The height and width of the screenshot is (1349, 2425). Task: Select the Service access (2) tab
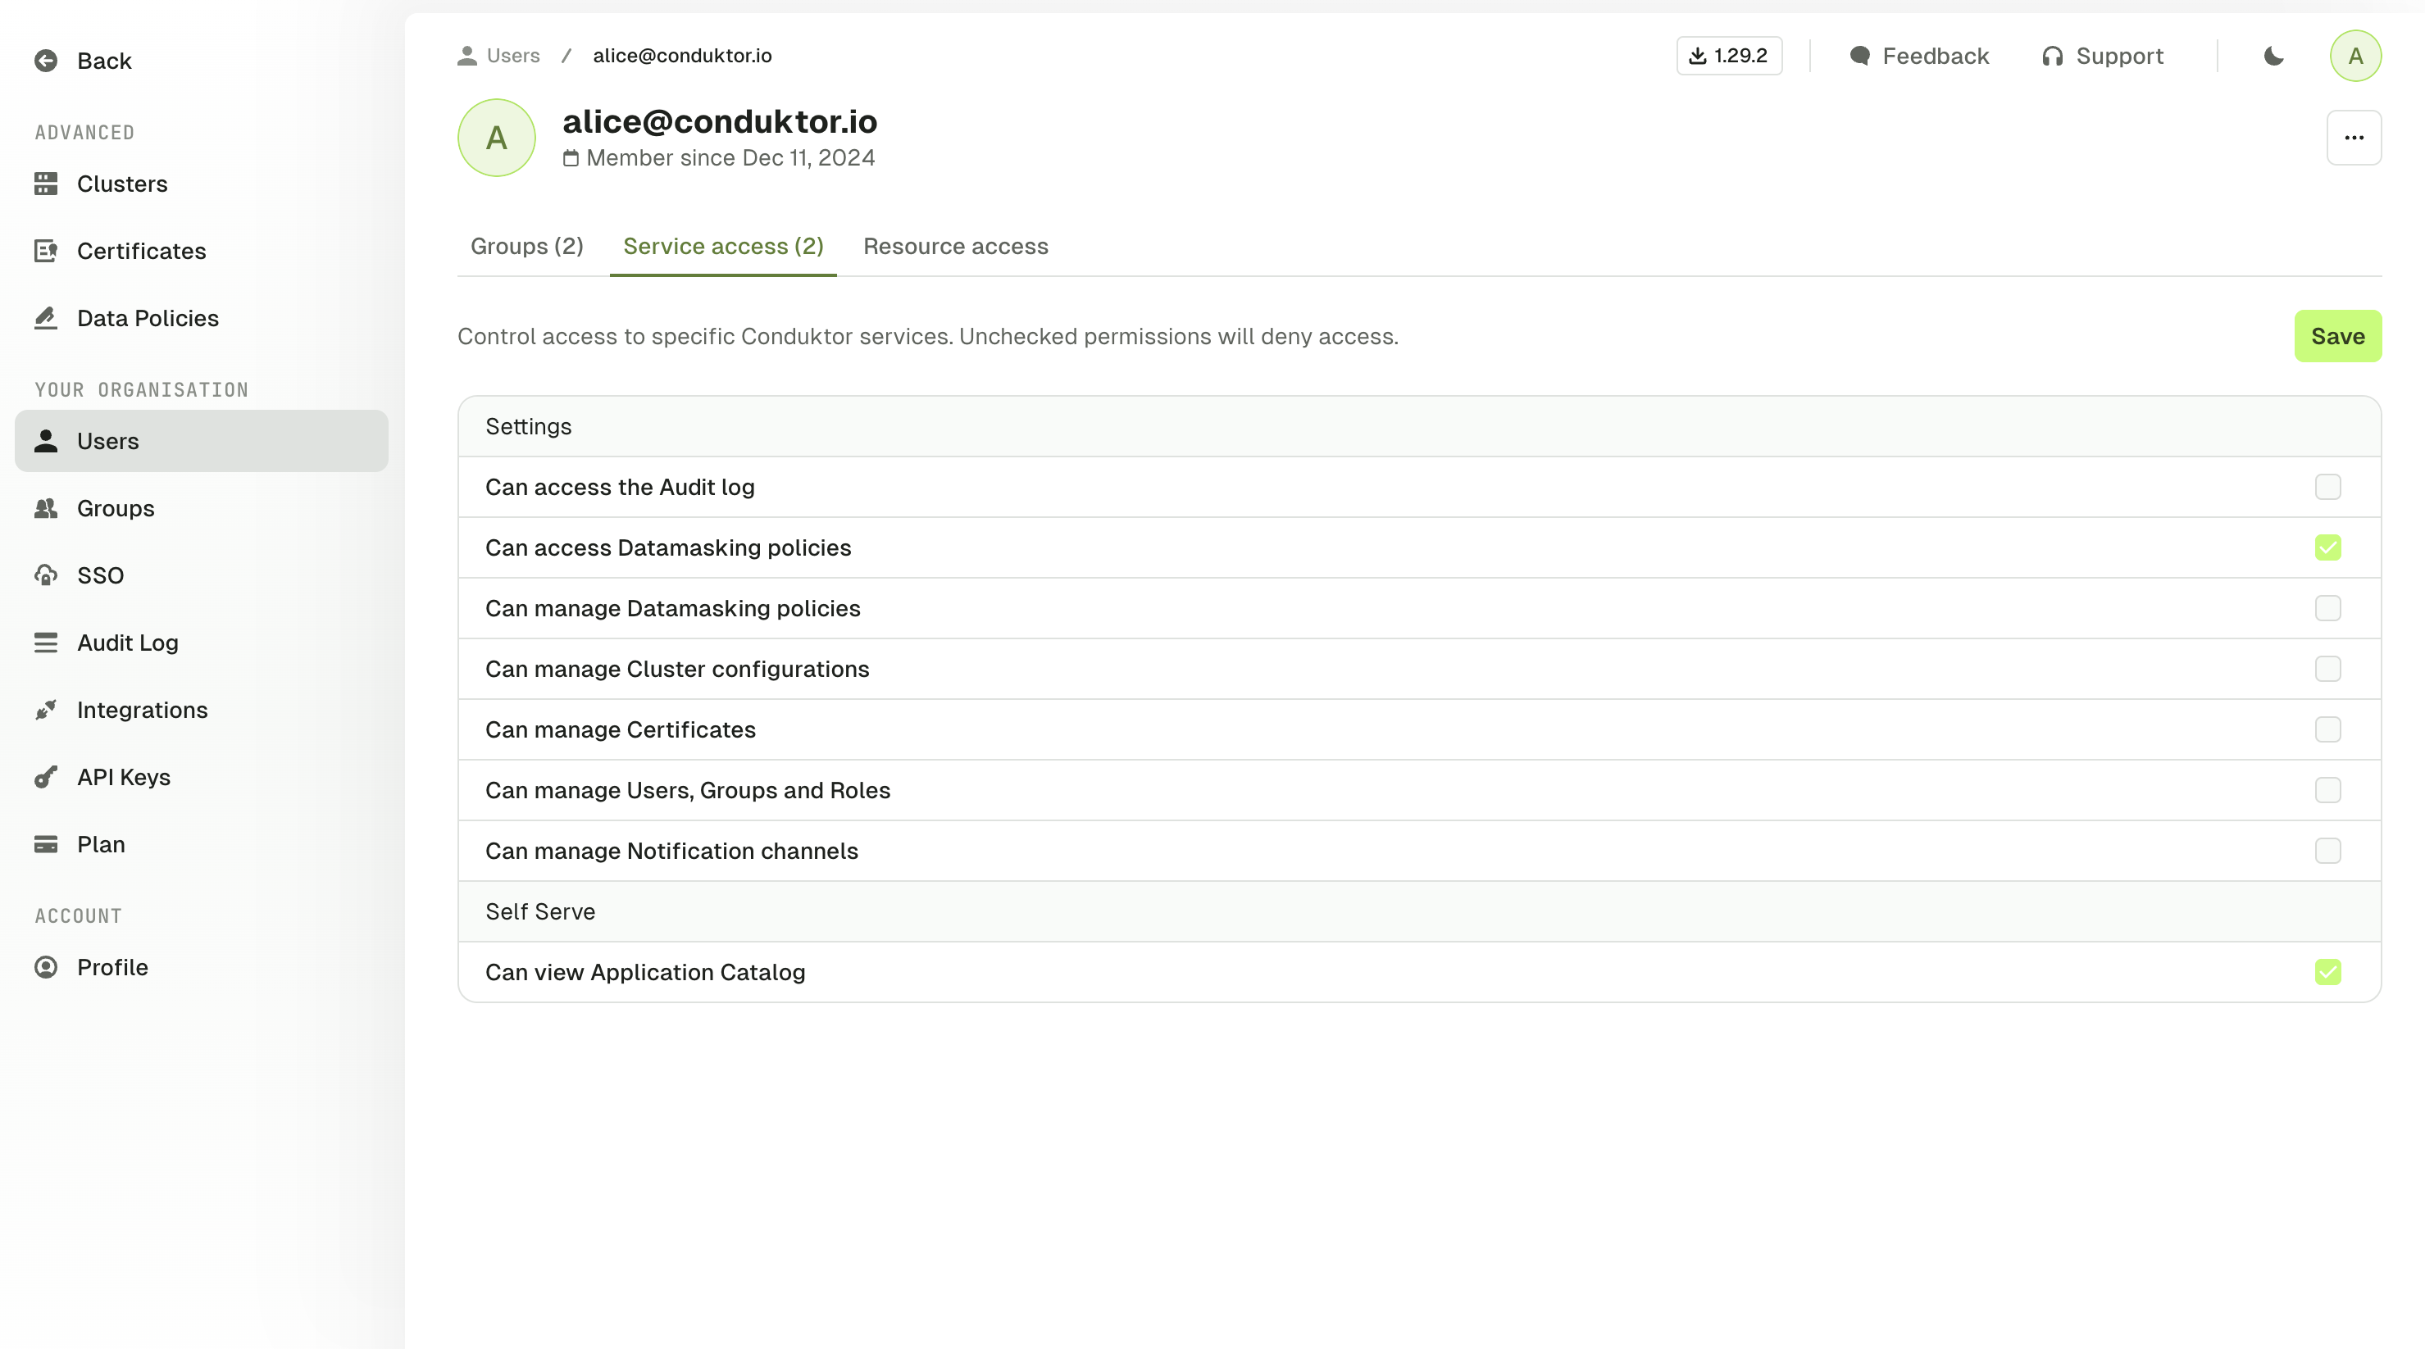tap(723, 247)
